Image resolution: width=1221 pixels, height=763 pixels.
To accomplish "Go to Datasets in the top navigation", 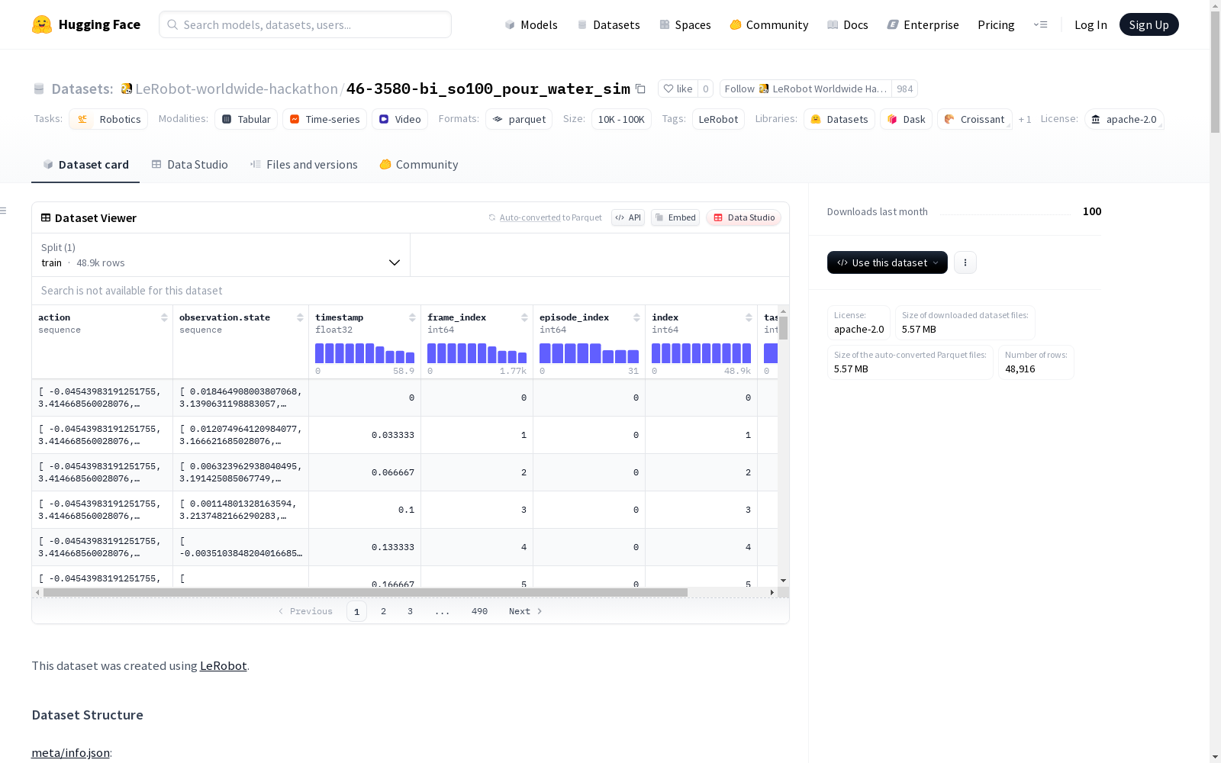I will 608,24.
